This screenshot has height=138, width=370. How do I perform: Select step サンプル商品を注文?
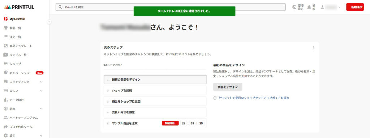click(x=155, y=123)
